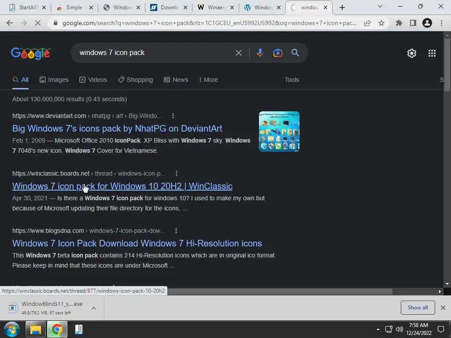Click the magnifier search button
This screenshot has height=338, width=451.
(x=296, y=53)
